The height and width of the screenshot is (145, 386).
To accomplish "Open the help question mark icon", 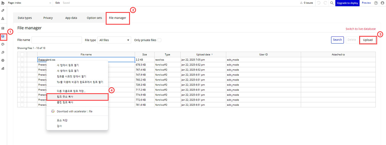I will pos(376,3).
